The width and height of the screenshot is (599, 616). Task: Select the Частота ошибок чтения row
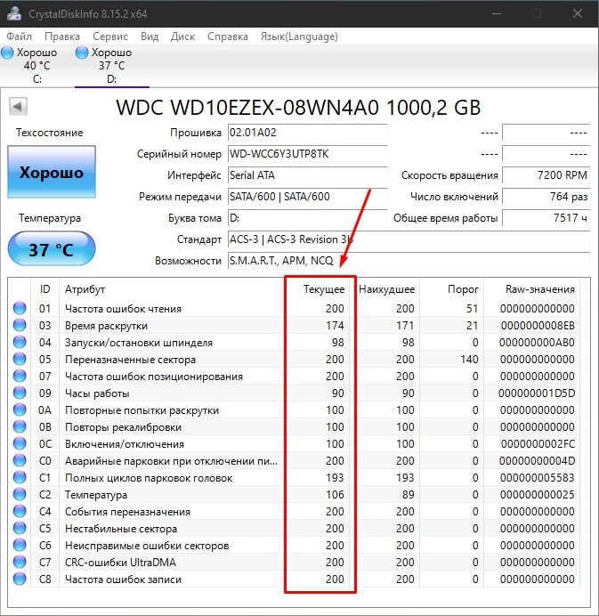295,308
